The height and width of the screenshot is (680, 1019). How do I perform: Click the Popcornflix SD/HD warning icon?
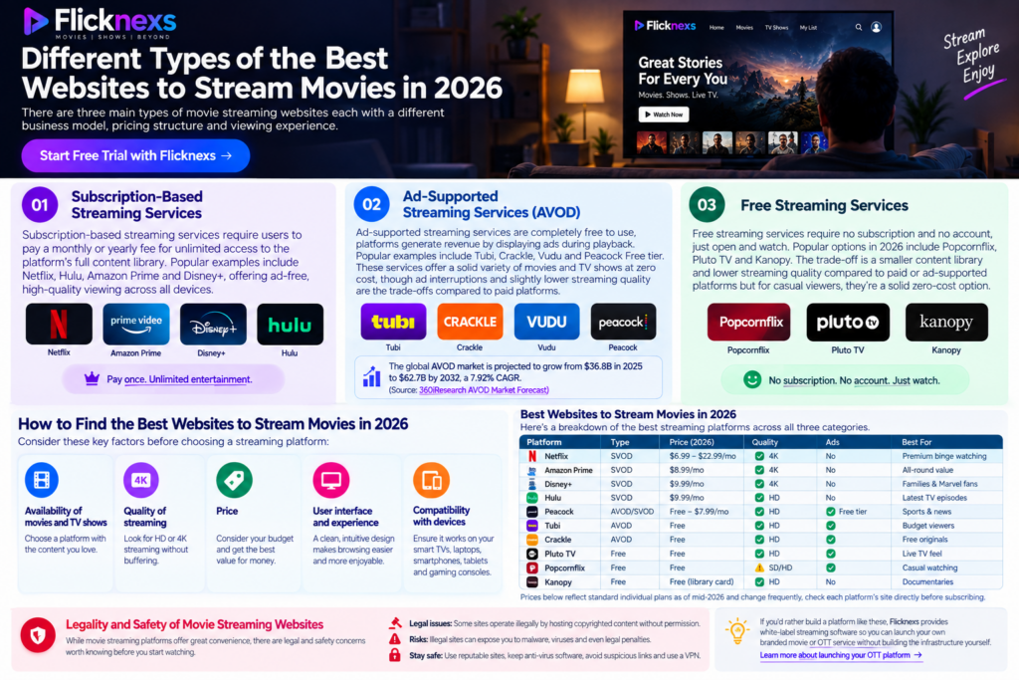tap(759, 567)
